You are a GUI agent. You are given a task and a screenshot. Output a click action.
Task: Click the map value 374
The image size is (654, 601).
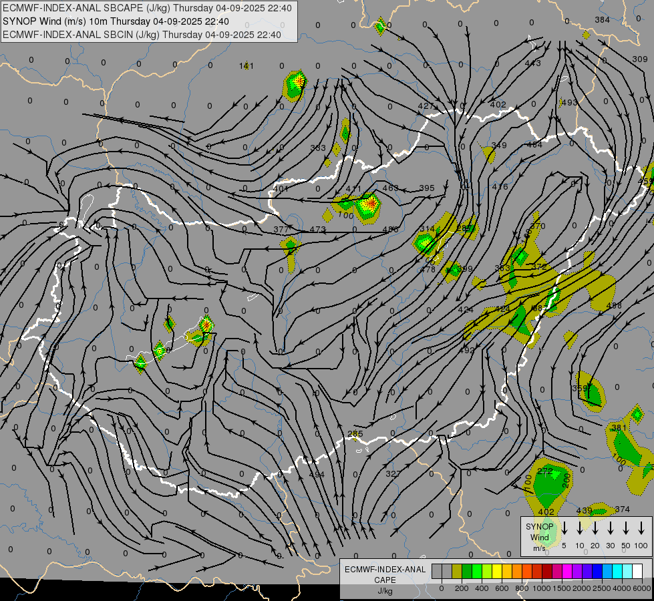[623, 510]
